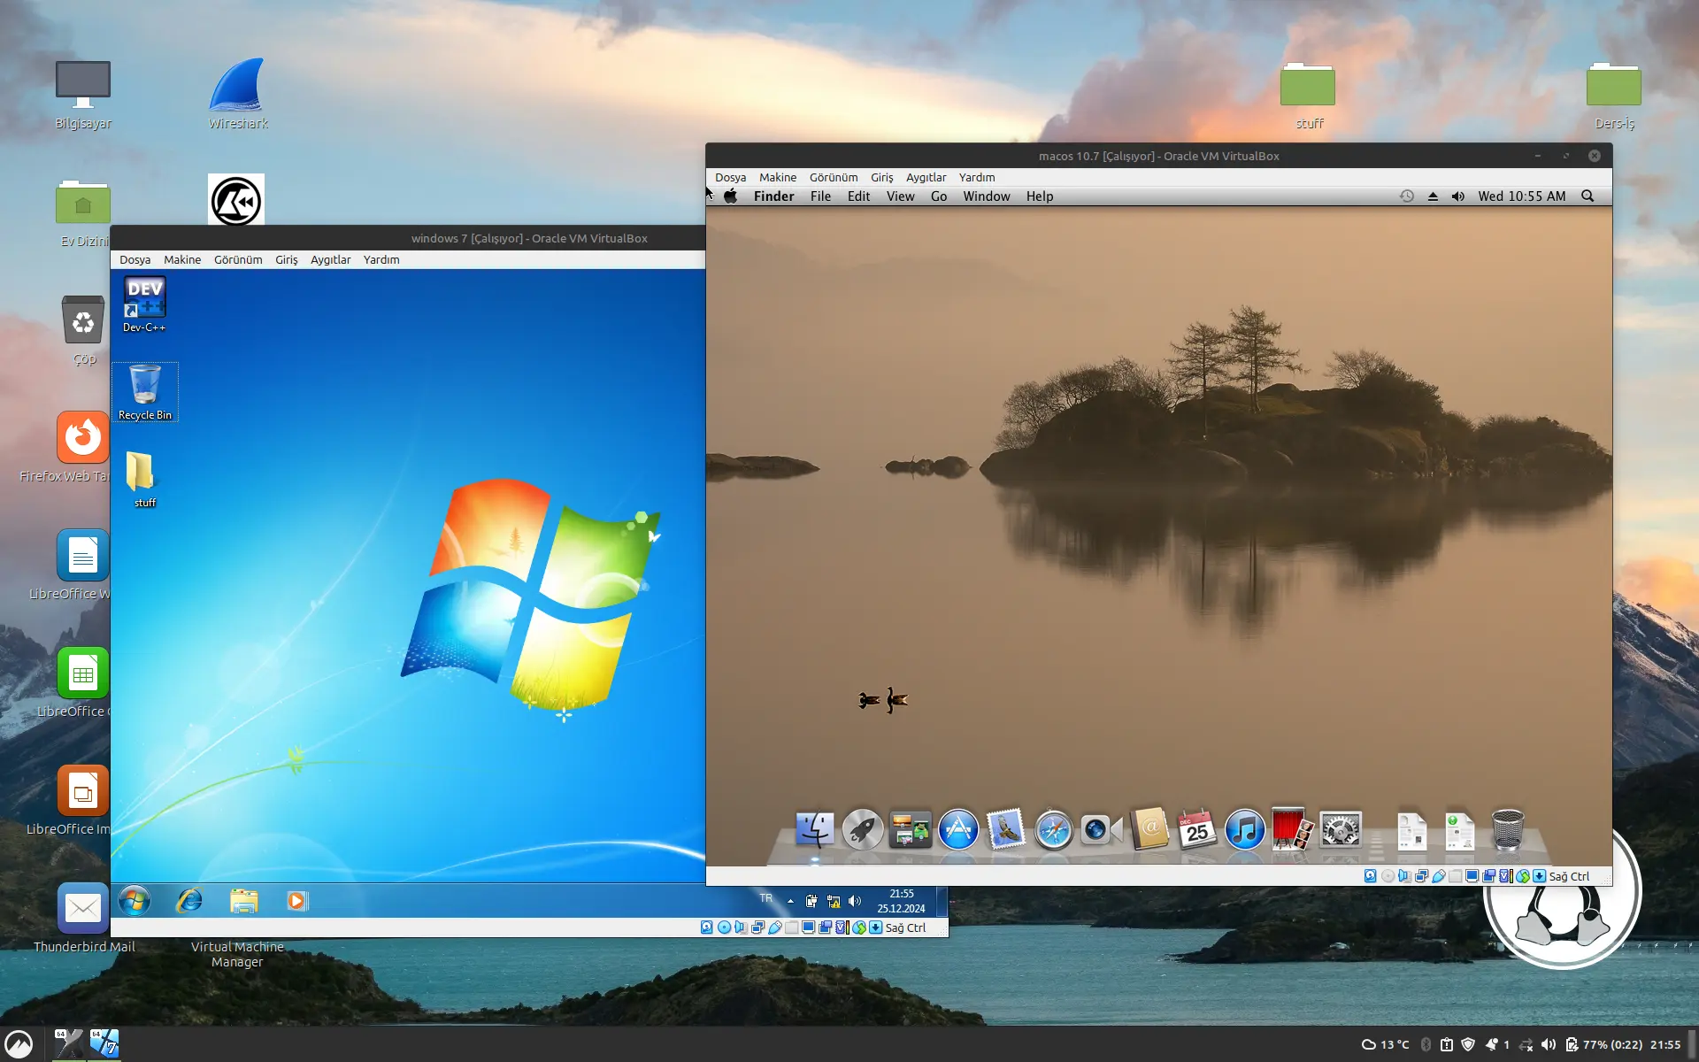Open Launchpad rocket icon in the dock
The image size is (1699, 1062).
(x=862, y=830)
